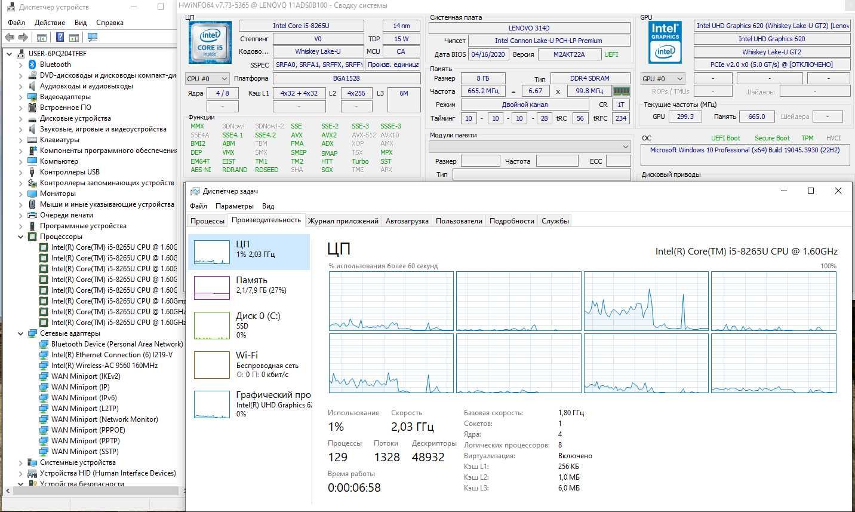855x512 pixels.
Task: Click the Task Manager title bar icon
Action: [x=195, y=191]
